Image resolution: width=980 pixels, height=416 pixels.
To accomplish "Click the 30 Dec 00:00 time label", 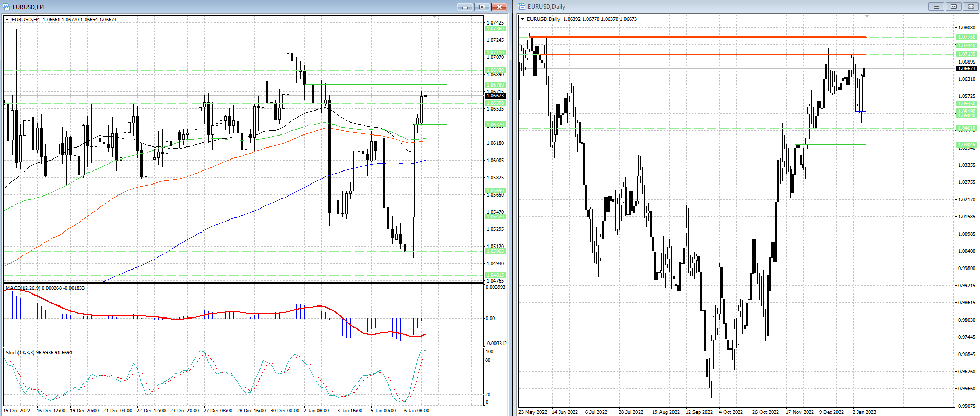I will coord(285,411).
